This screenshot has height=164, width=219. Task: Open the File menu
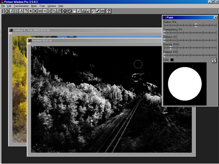point(3,6)
